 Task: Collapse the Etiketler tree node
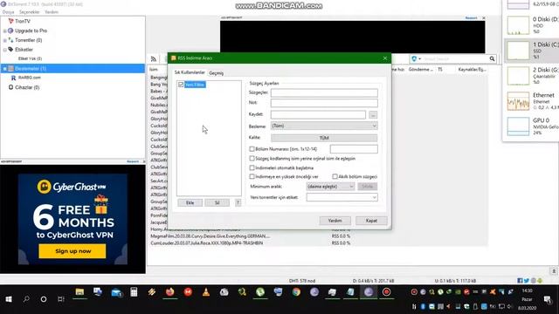(4, 50)
